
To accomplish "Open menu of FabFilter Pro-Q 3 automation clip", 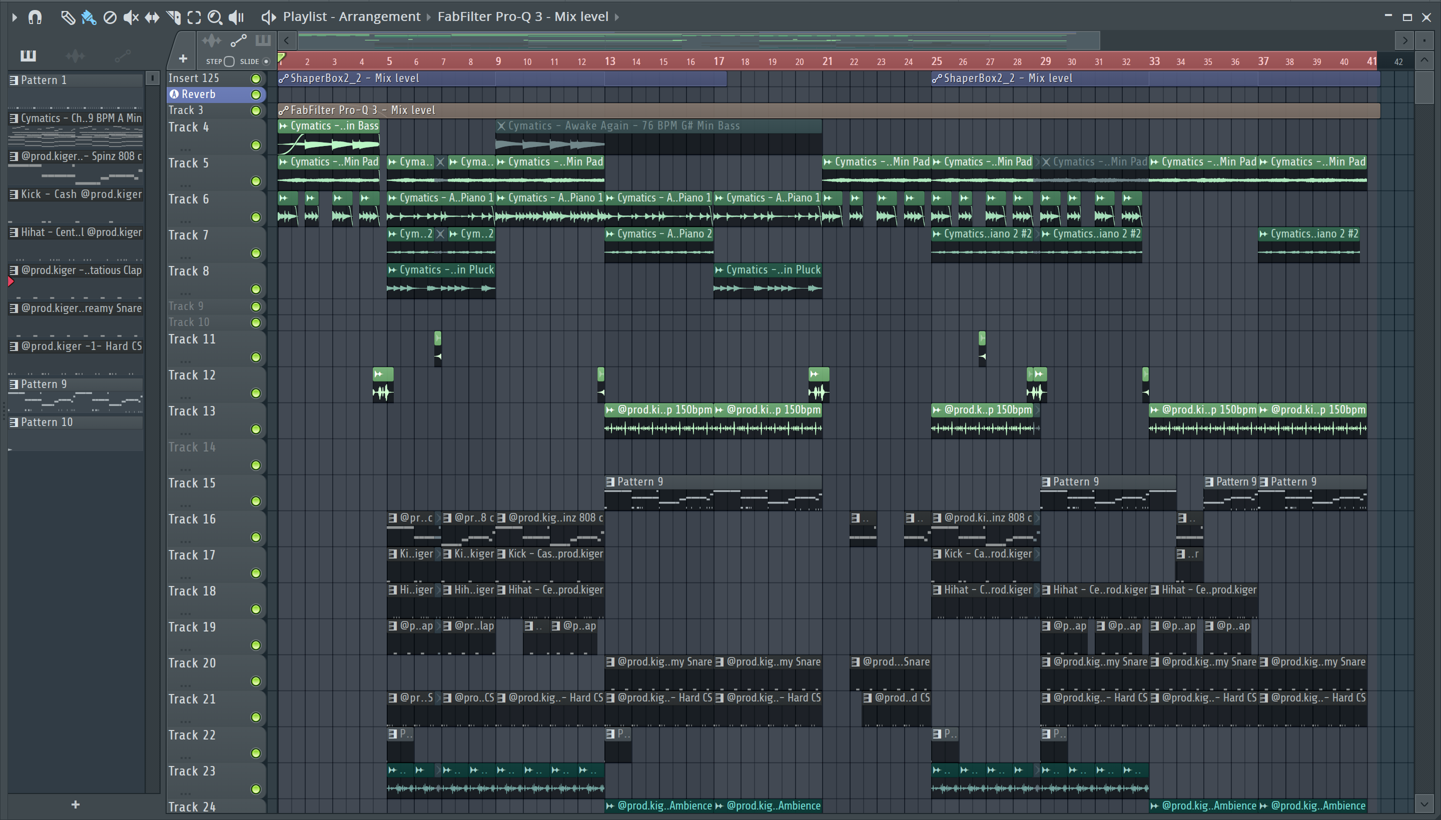I will point(284,110).
